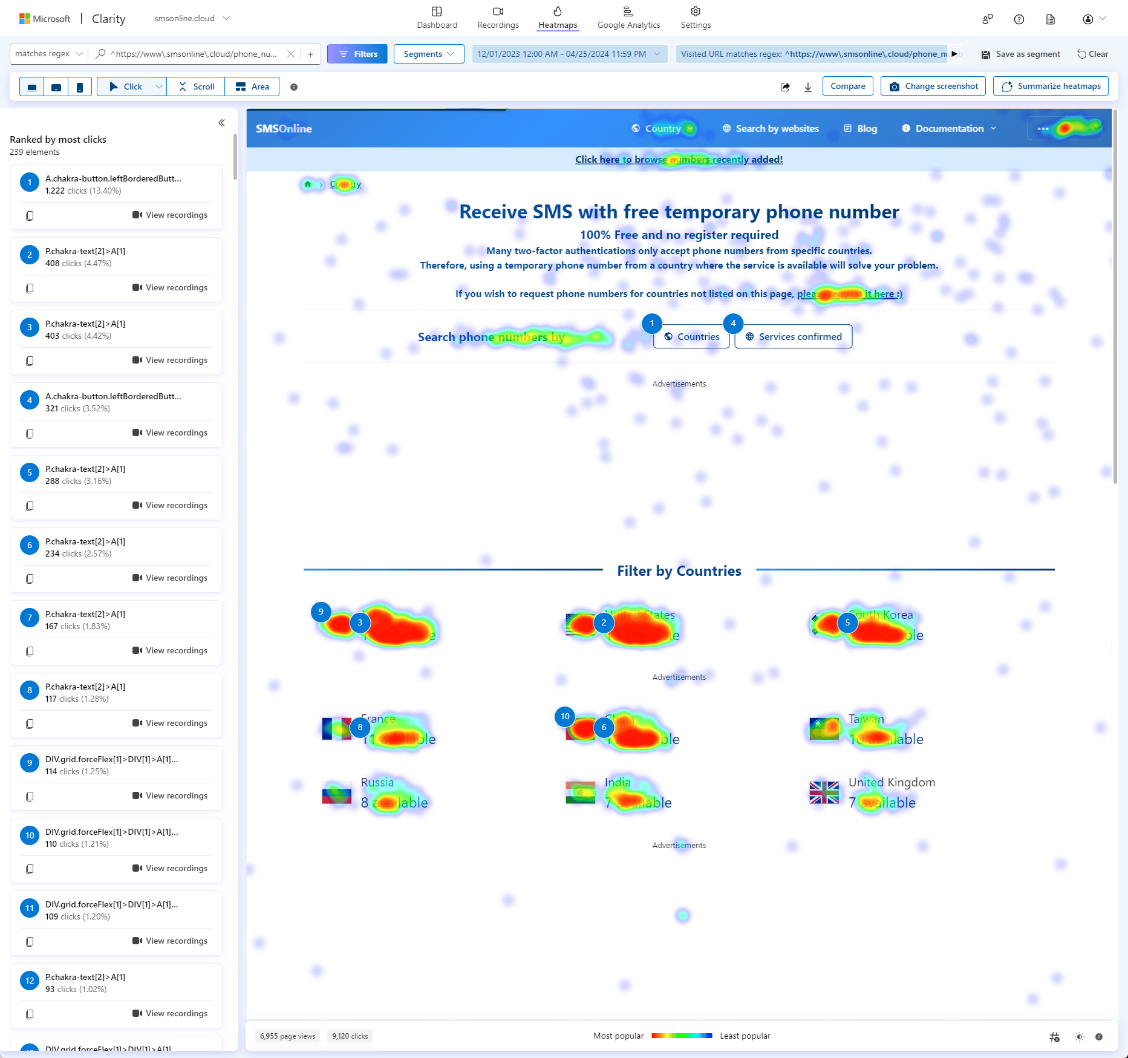Copy selector for element ranked 12
The image size is (1128, 1058).
coord(30,1014)
